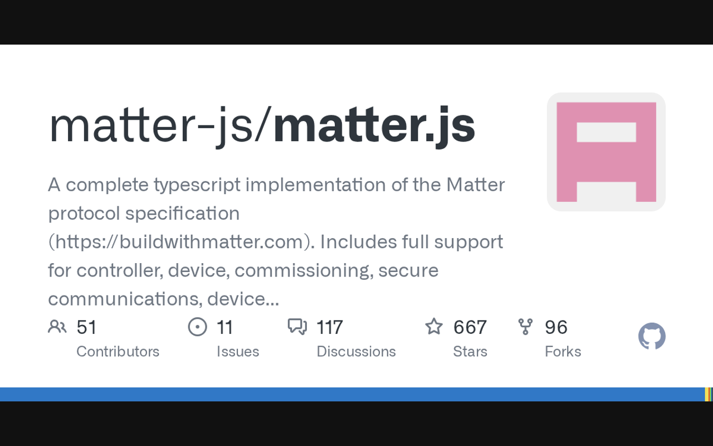
Task: Select the Contributors label
Action: [118, 351]
